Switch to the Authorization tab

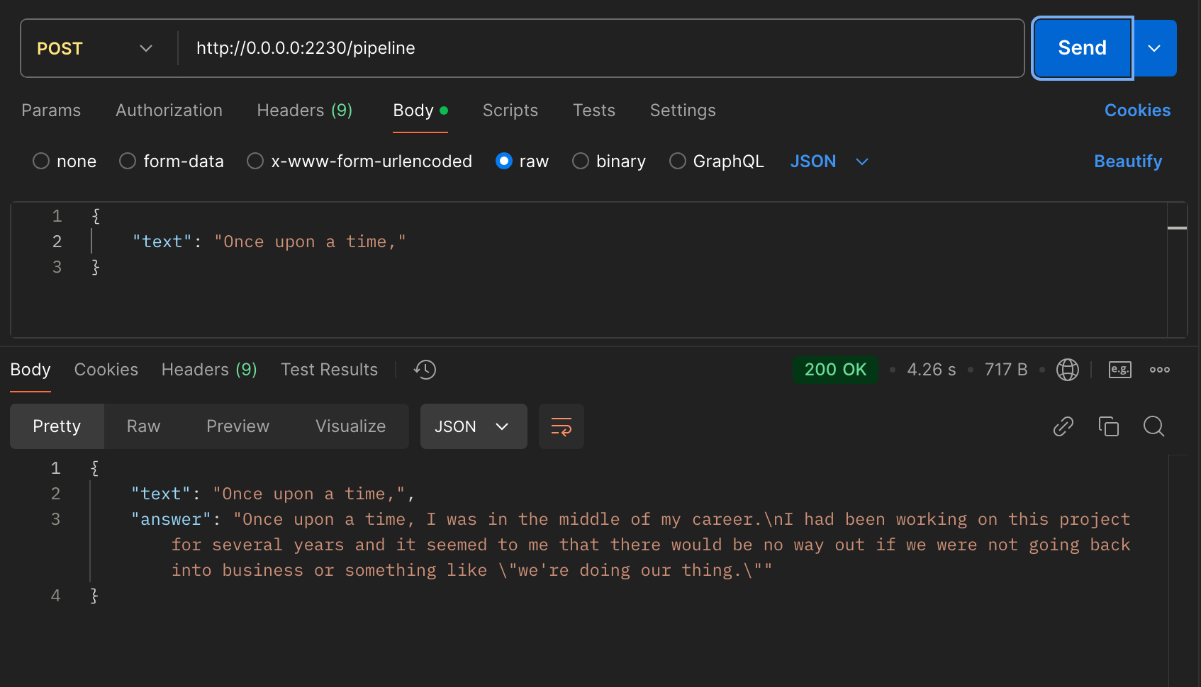point(169,110)
